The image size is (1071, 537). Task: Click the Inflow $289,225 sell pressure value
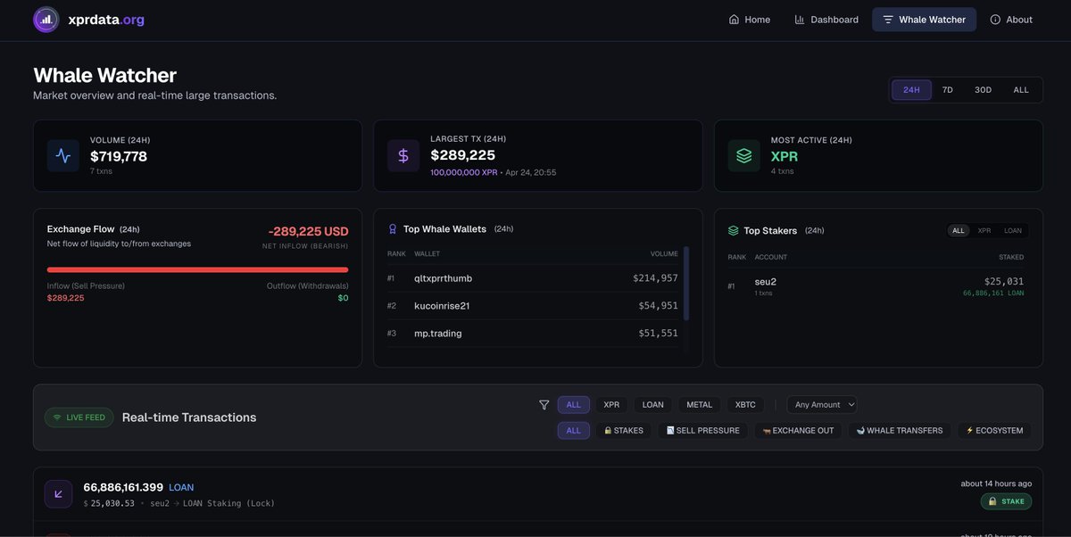pyautogui.click(x=66, y=298)
